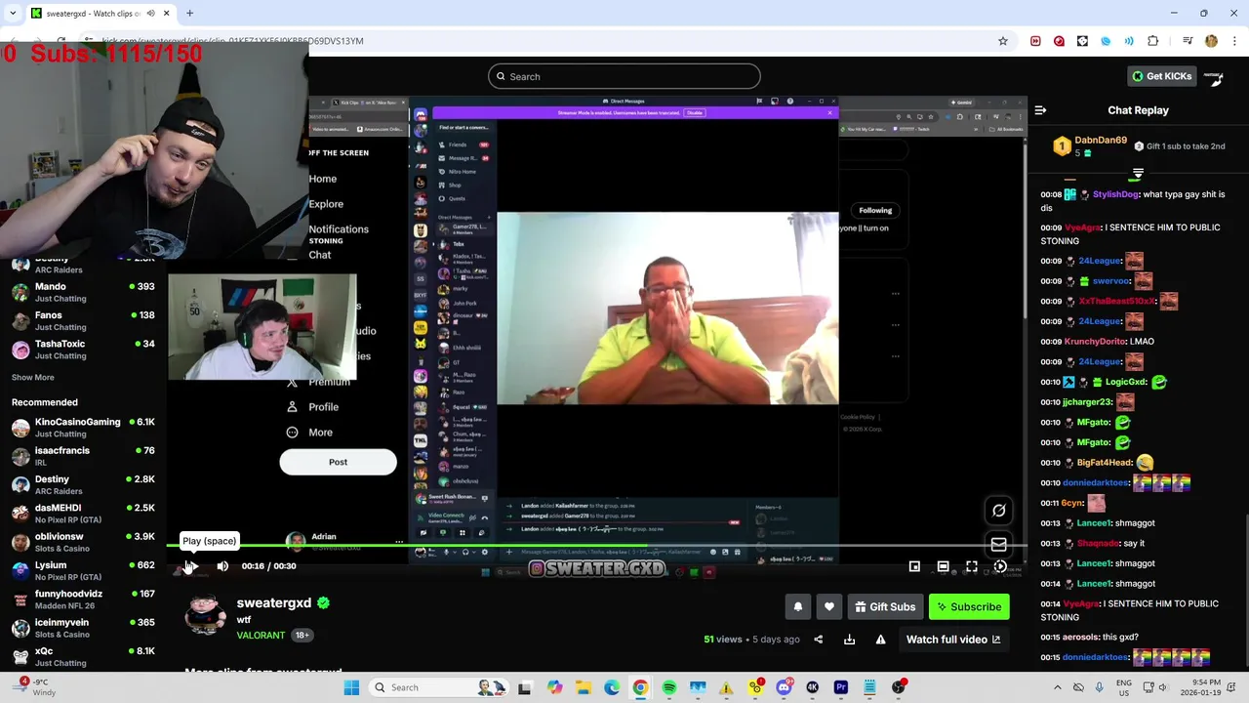Image resolution: width=1249 pixels, height=703 pixels.
Task: Subscribe to sweatergxd's channel
Action: 969,607
